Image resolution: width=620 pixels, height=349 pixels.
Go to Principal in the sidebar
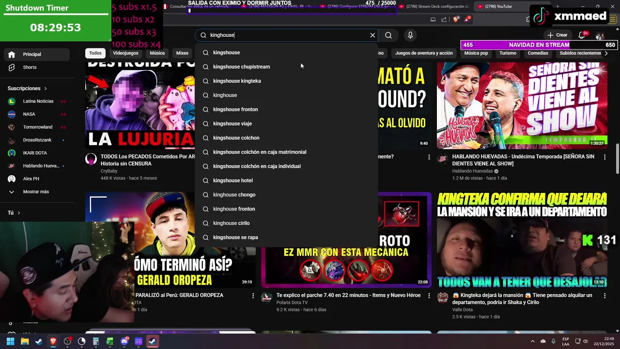click(37, 54)
